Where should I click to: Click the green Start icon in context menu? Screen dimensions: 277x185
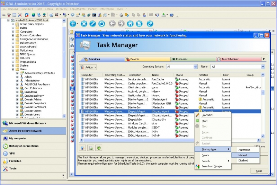click(x=197, y=121)
